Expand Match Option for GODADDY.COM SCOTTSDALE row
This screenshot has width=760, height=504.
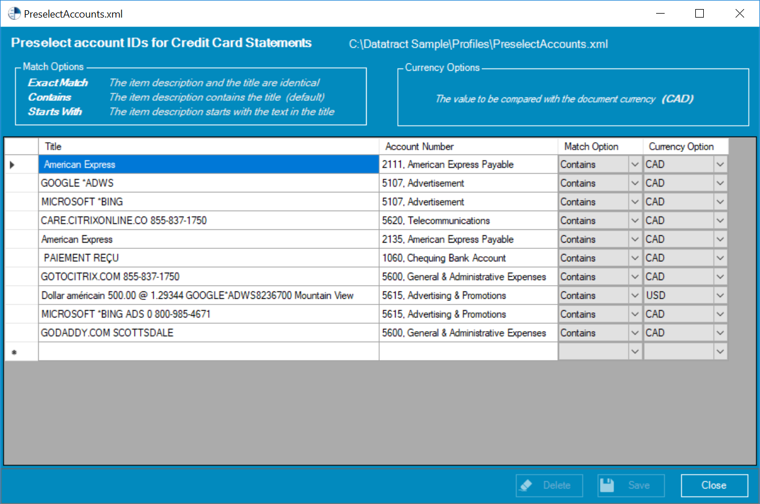click(635, 333)
